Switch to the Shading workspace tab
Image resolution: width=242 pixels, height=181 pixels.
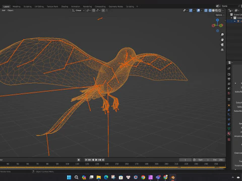(x=65, y=7)
